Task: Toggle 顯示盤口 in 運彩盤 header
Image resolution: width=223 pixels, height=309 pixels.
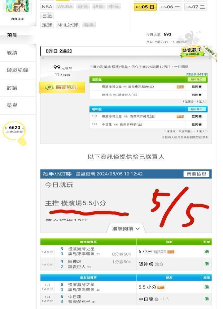Action: pyautogui.click(x=197, y=109)
